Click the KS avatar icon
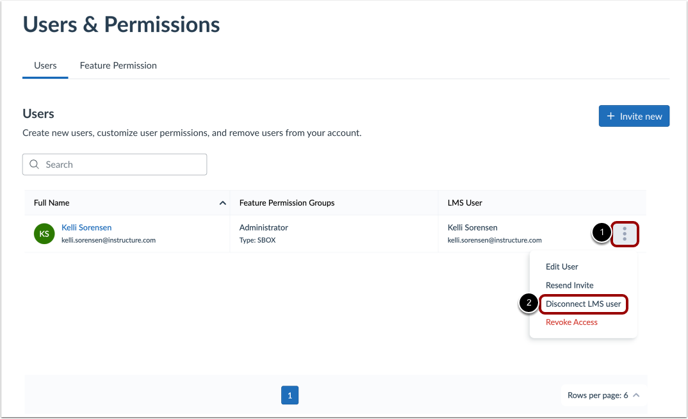This screenshot has width=688, height=419. (44, 233)
